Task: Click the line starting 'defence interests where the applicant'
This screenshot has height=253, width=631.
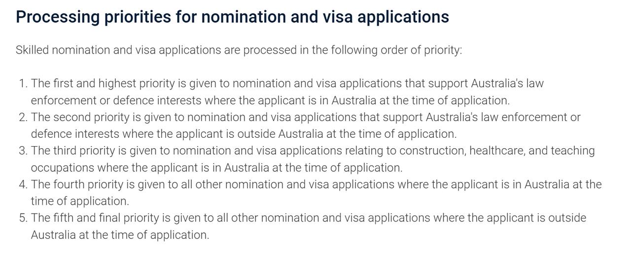Action: tap(244, 134)
